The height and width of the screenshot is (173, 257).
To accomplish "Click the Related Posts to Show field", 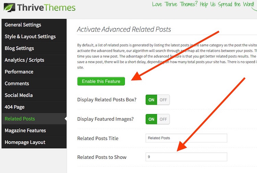I will [186, 157].
